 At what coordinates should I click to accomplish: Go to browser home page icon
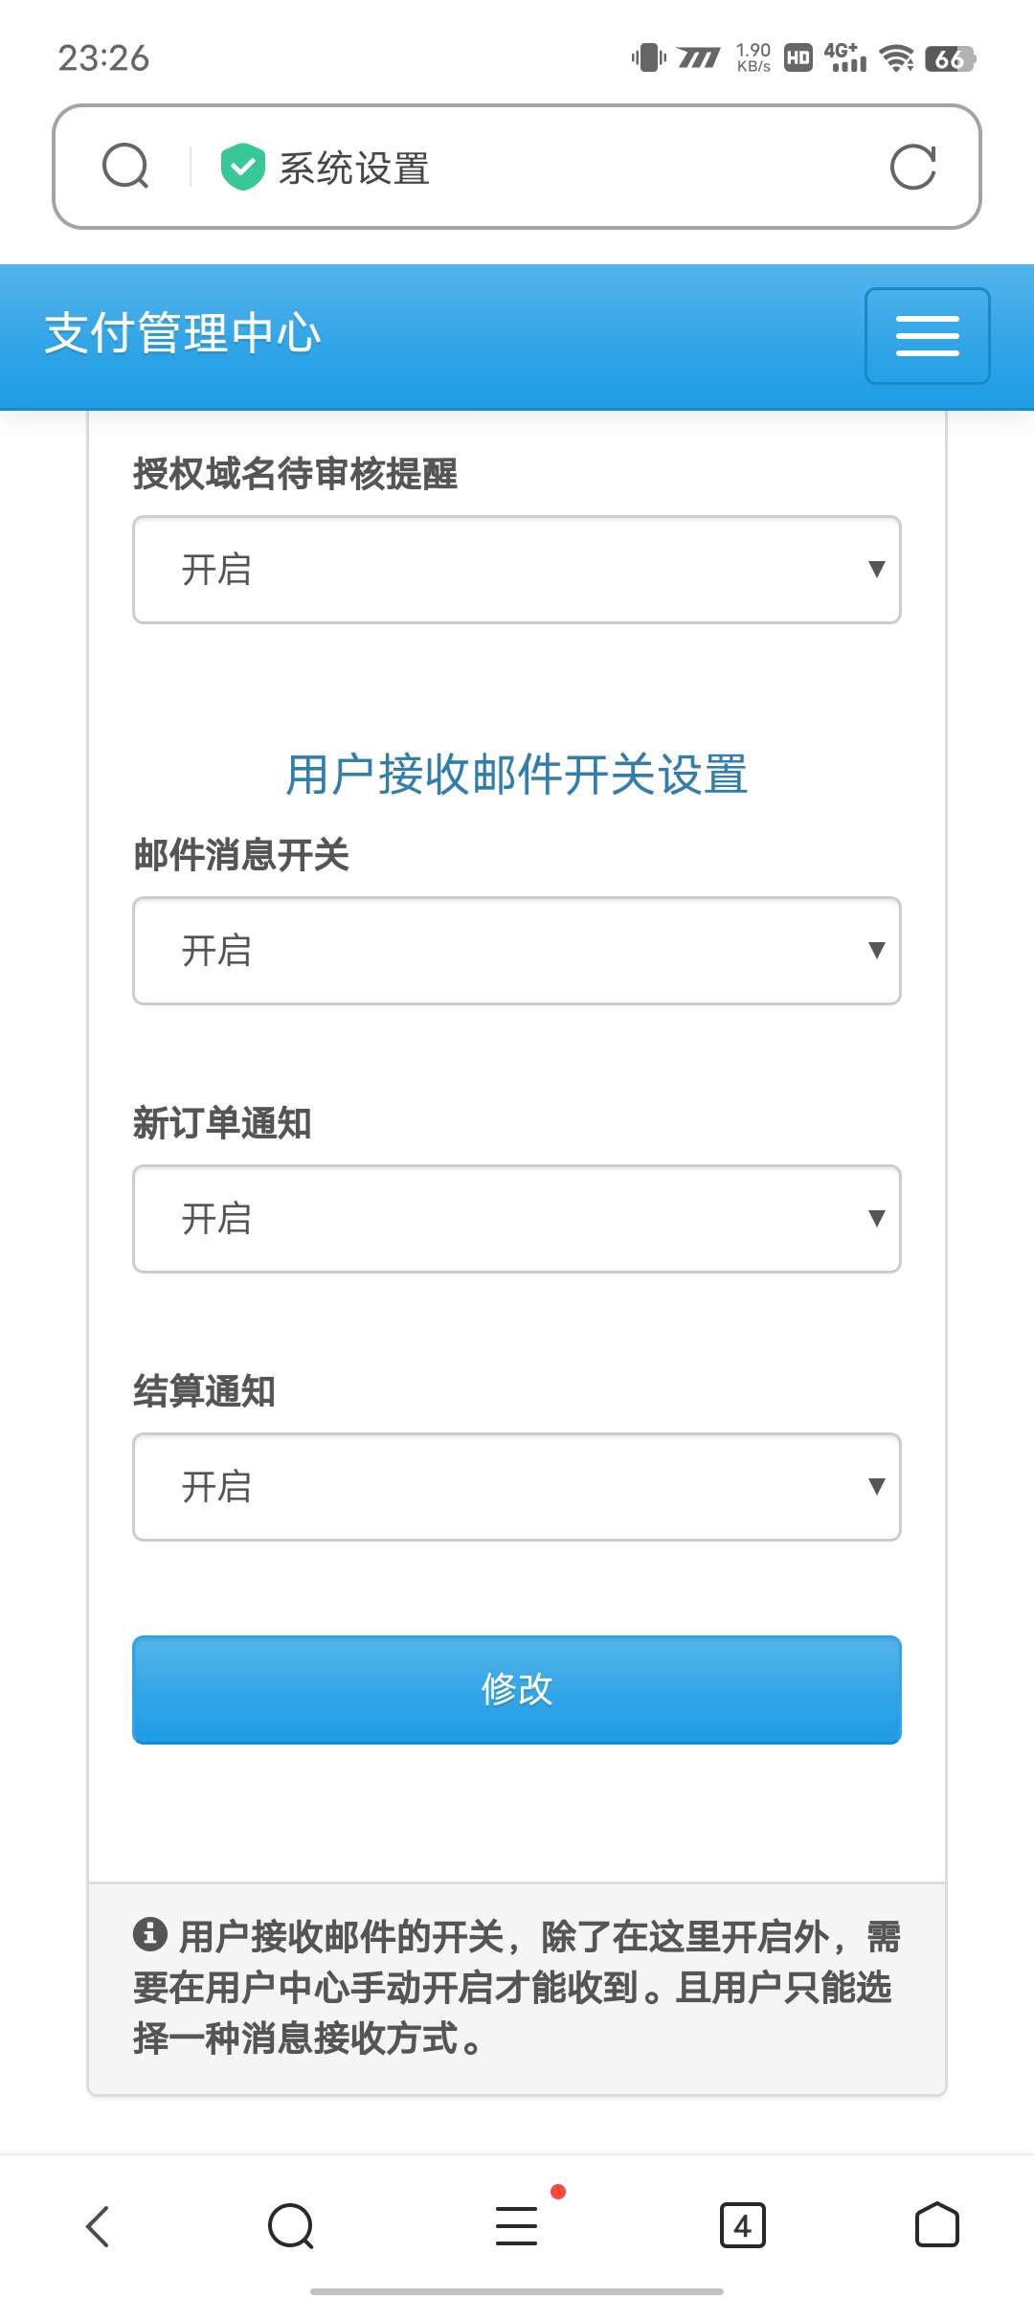[936, 2225]
